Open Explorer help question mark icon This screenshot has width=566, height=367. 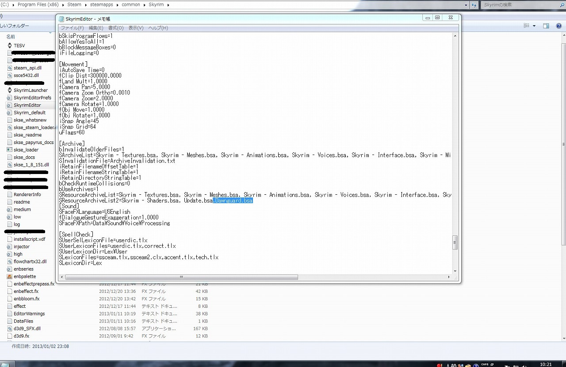click(560, 26)
